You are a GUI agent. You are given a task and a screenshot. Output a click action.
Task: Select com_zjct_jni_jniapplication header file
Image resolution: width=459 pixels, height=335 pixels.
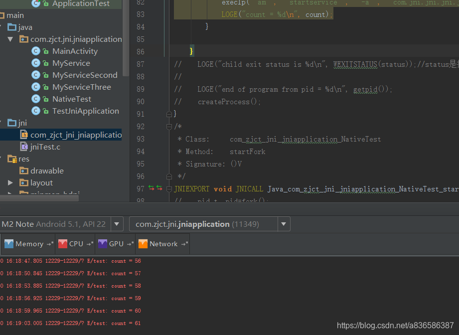click(76, 135)
